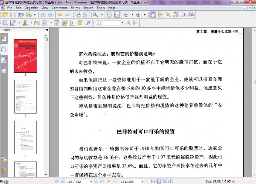Open a file with folder icon
The width and height of the screenshot is (256, 184).
[5, 14]
